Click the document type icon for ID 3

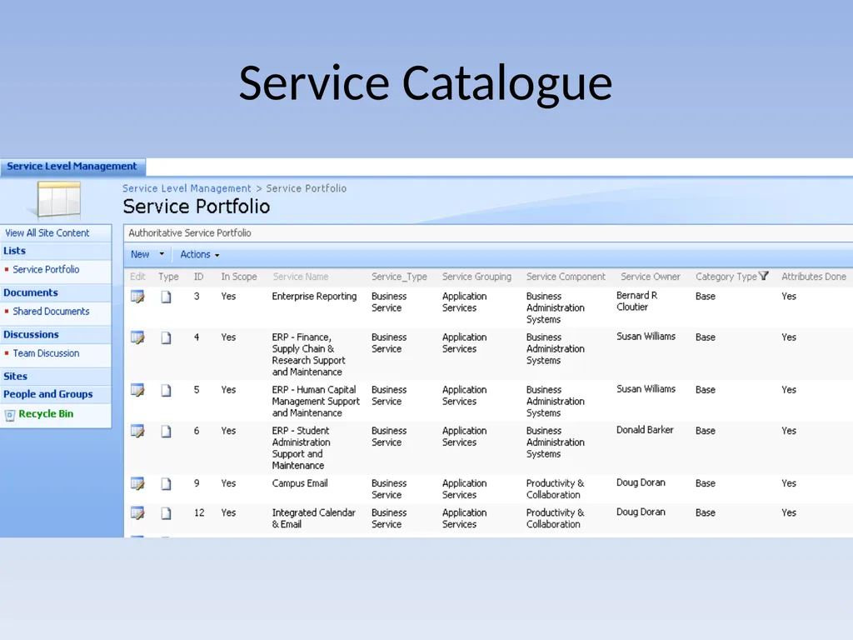pyautogui.click(x=166, y=297)
